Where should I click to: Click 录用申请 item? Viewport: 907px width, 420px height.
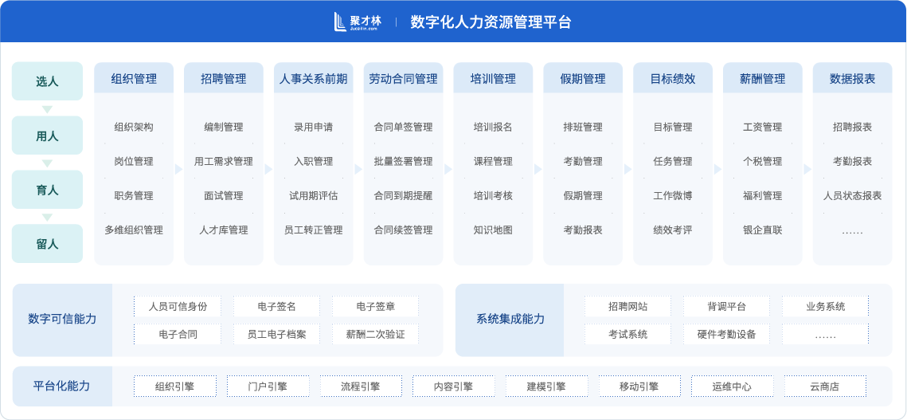click(314, 127)
